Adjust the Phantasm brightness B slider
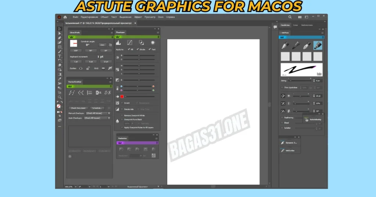 click(x=139, y=55)
